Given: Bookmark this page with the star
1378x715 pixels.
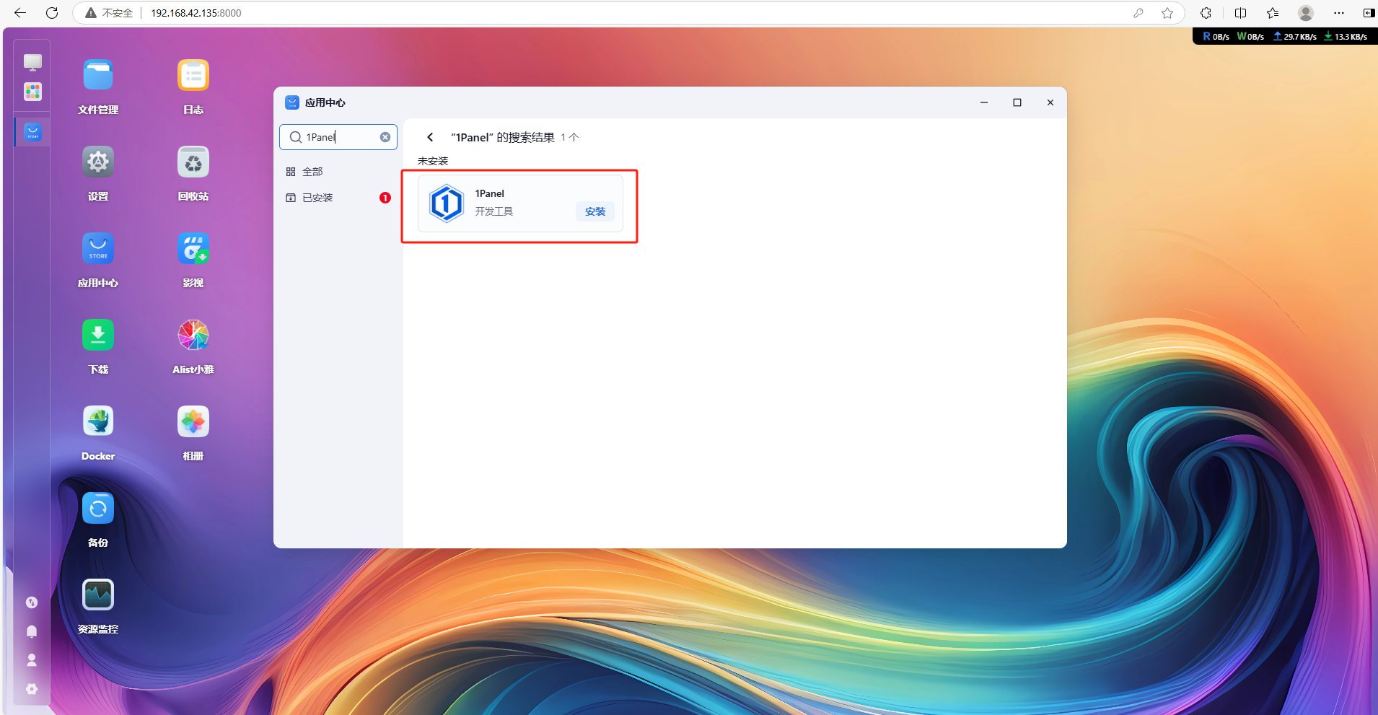Looking at the screenshot, I should [x=1167, y=13].
